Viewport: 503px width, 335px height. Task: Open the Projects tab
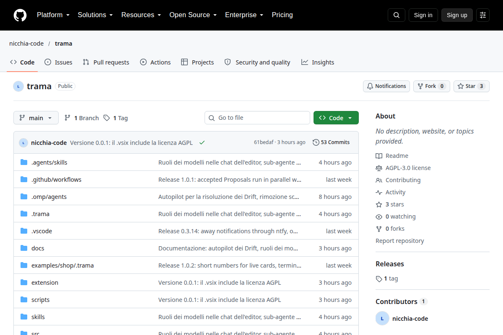(x=197, y=62)
